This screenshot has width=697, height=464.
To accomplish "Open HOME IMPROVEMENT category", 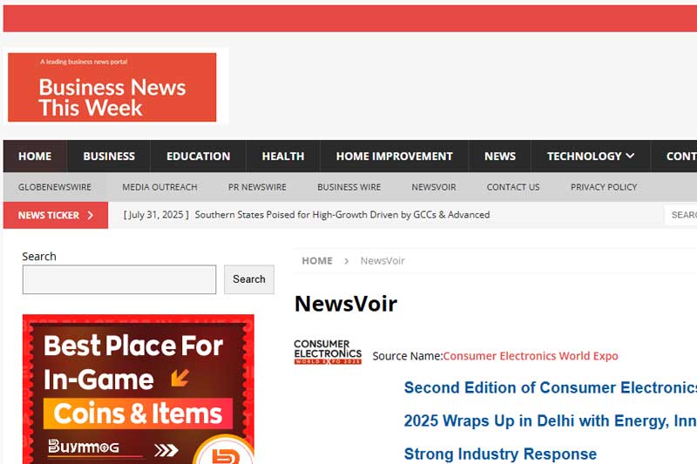I will pos(395,157).
